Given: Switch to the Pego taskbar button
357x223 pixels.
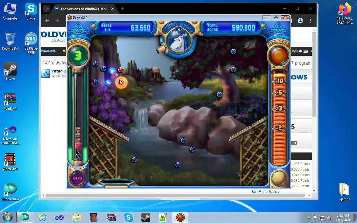Looking at the screenshot, I should 180,217.
